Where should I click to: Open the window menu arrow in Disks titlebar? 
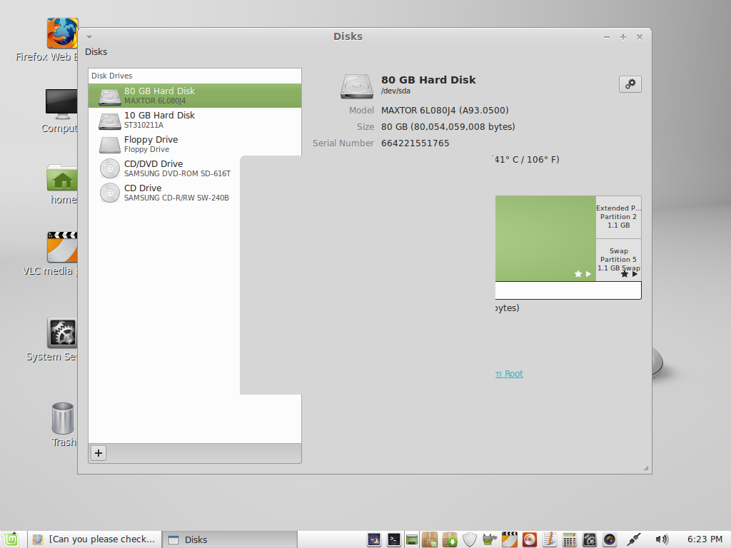pos(89,37)
